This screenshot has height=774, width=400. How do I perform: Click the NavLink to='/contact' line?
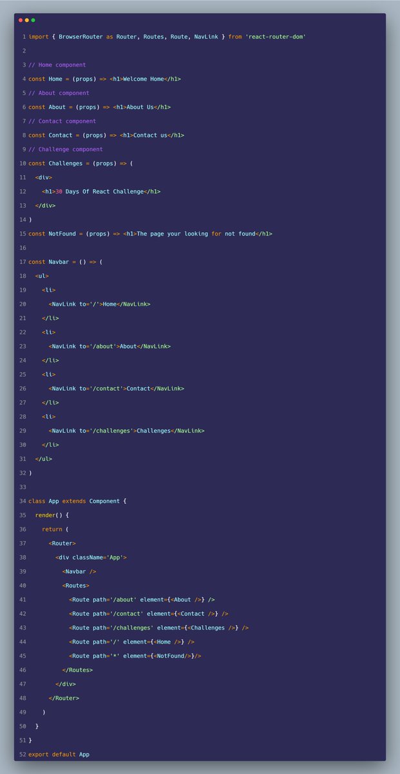(x=116, y=388)
